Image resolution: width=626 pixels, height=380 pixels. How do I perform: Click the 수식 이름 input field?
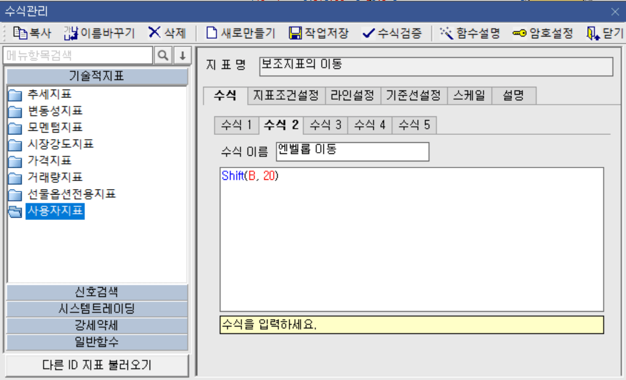(351, 152)
